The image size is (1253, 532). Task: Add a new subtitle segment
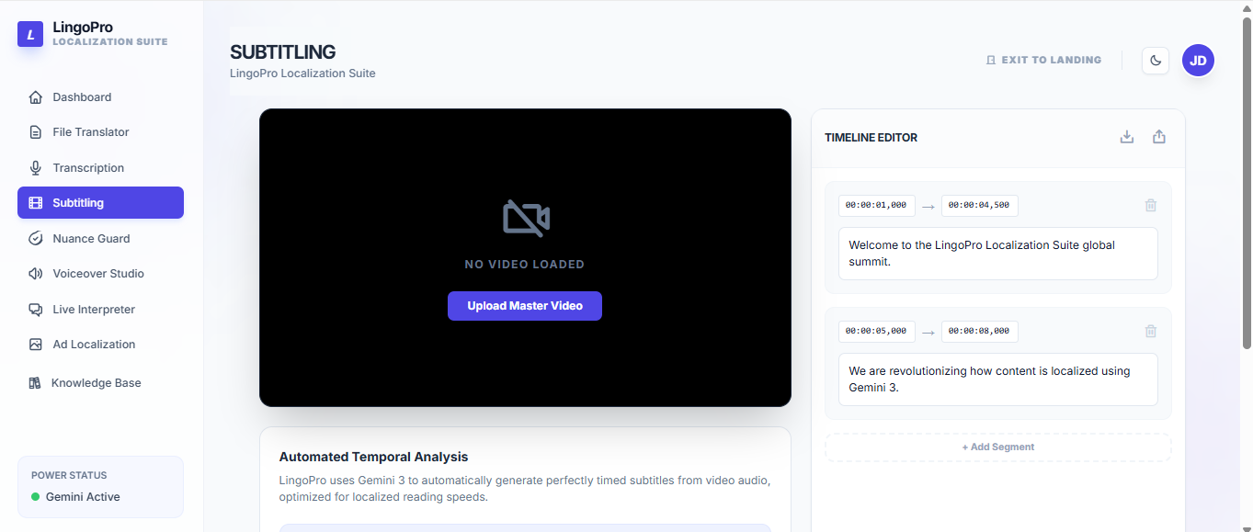click(997, 447)
